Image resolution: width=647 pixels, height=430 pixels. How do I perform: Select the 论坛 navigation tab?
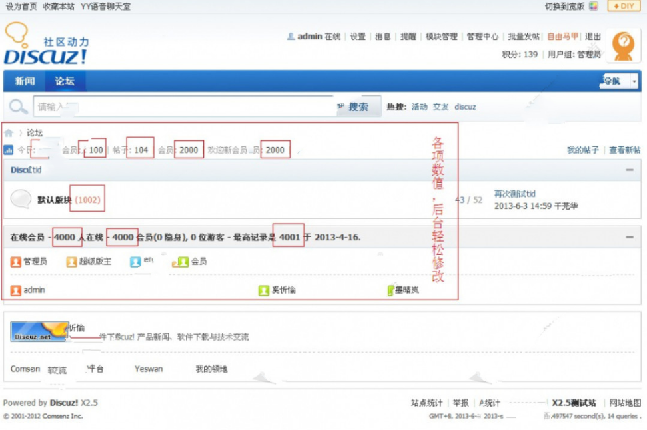pyautogui.click(x=65, y=81)
